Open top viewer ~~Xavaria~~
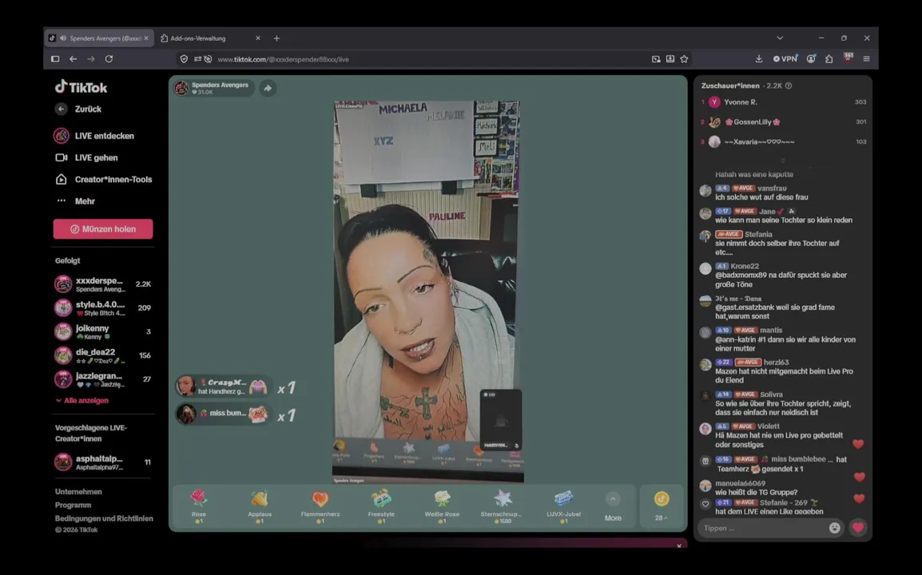 point(785,141)
